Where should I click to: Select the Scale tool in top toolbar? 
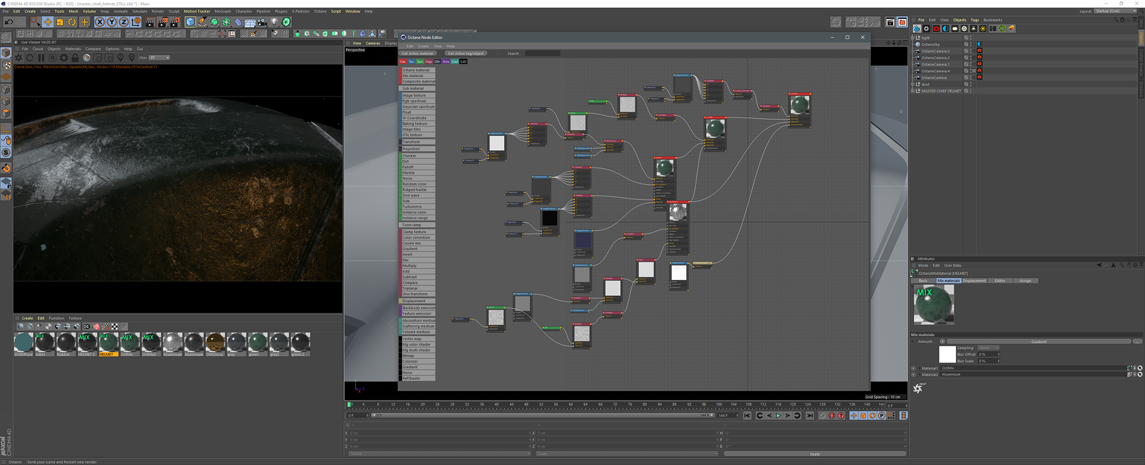(60, 22)
